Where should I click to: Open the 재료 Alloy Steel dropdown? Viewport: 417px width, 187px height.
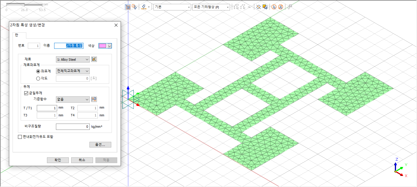73,60
